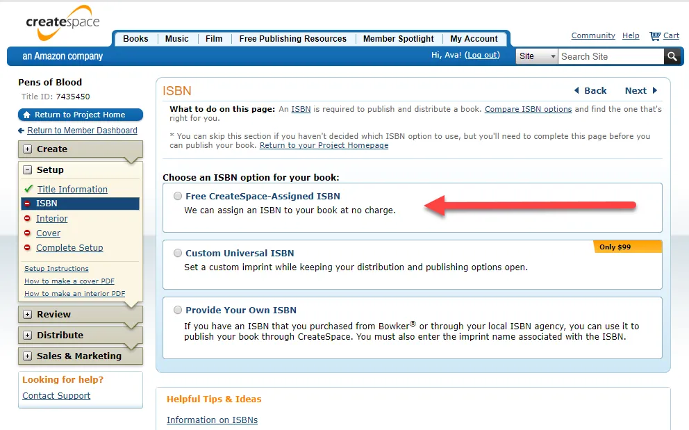Image resolution: width=689 pixels, height=430 pixels.
Task: Click Return to your Project Homepage link
Action: [324, 145]
